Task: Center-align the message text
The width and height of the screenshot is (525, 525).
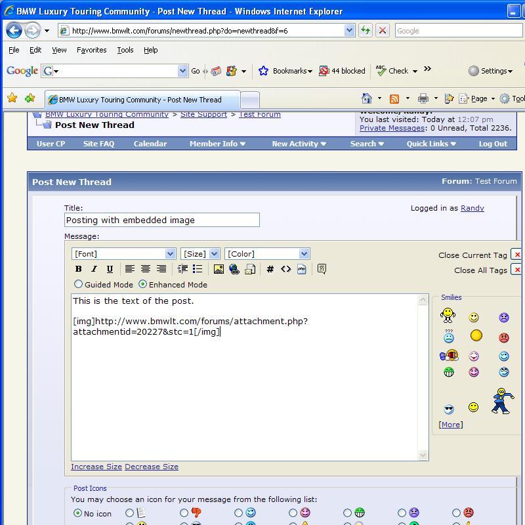Action: point(146,269)
